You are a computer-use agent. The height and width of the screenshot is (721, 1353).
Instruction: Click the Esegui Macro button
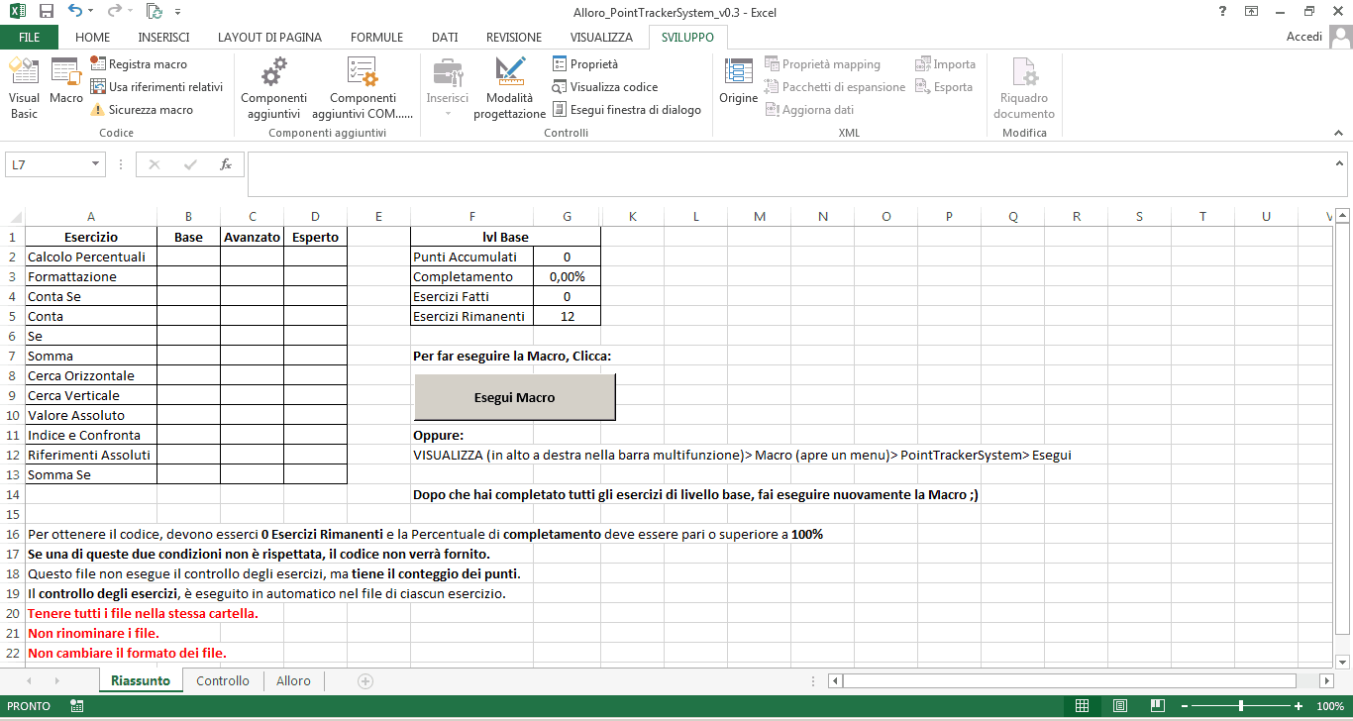tap(514, 397)
